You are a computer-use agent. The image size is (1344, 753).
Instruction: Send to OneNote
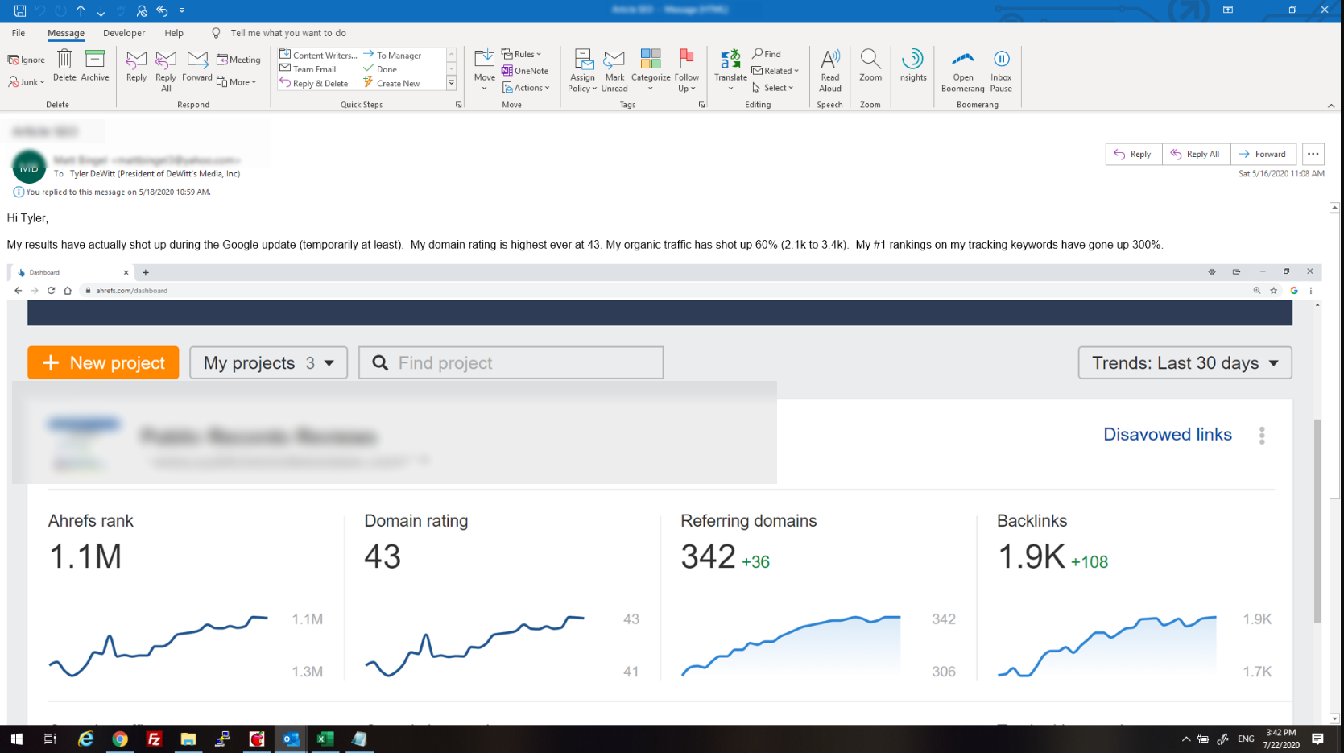(x=525, y=71)
